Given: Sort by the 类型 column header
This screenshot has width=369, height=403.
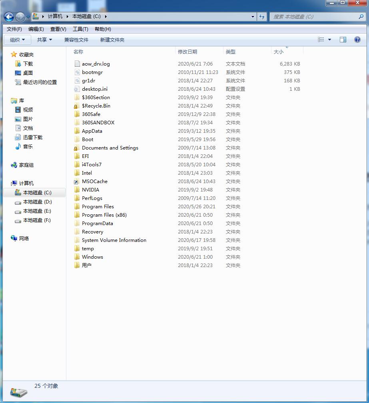Looking at the screenshot, I should point(231,52).
